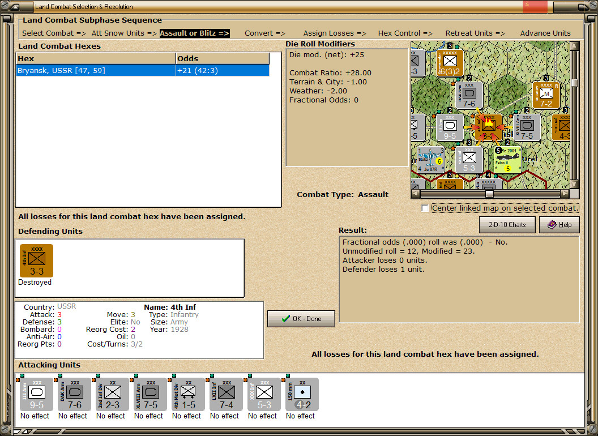This screenshot has width=598, height=436.
Task: Open the 2-D-10 Charts
Action: 507,225
